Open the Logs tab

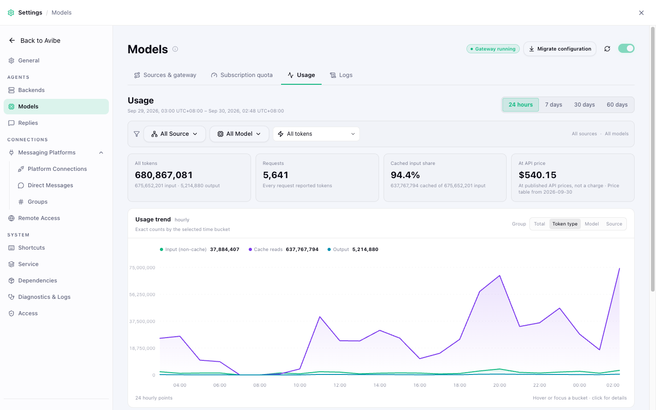[x=341, y=75]
